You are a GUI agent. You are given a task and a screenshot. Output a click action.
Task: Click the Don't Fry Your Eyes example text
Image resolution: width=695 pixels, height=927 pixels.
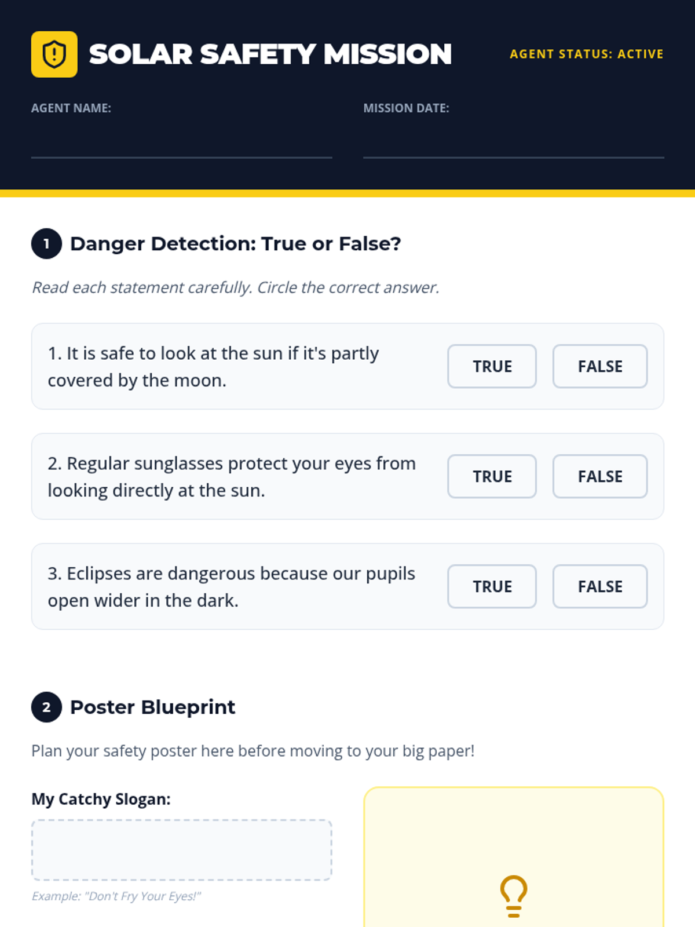[x=116, y=896]
